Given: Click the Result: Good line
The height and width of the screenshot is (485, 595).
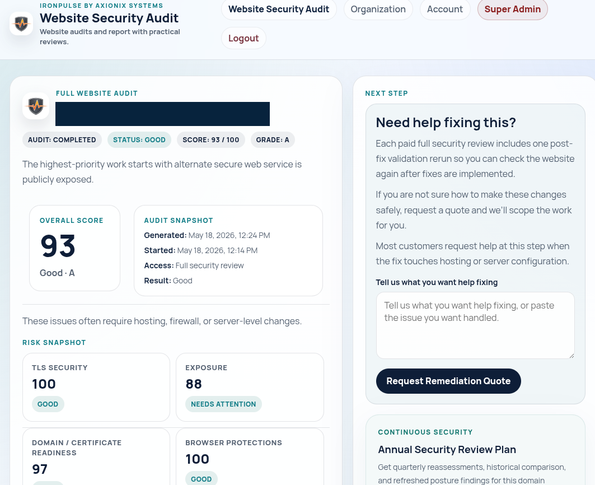Looking at the screenshot, I should pos(168,281).
